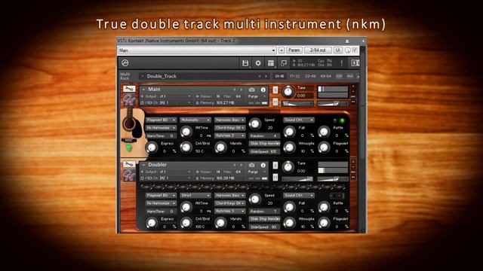
Task: Go to next multi with Double_Track arrow
Action: click(266, 76)
